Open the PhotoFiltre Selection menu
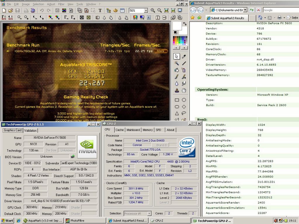Image resolution: width=299 pixels, height=224 pixels. pyautogui.click(x=38, y=4)
